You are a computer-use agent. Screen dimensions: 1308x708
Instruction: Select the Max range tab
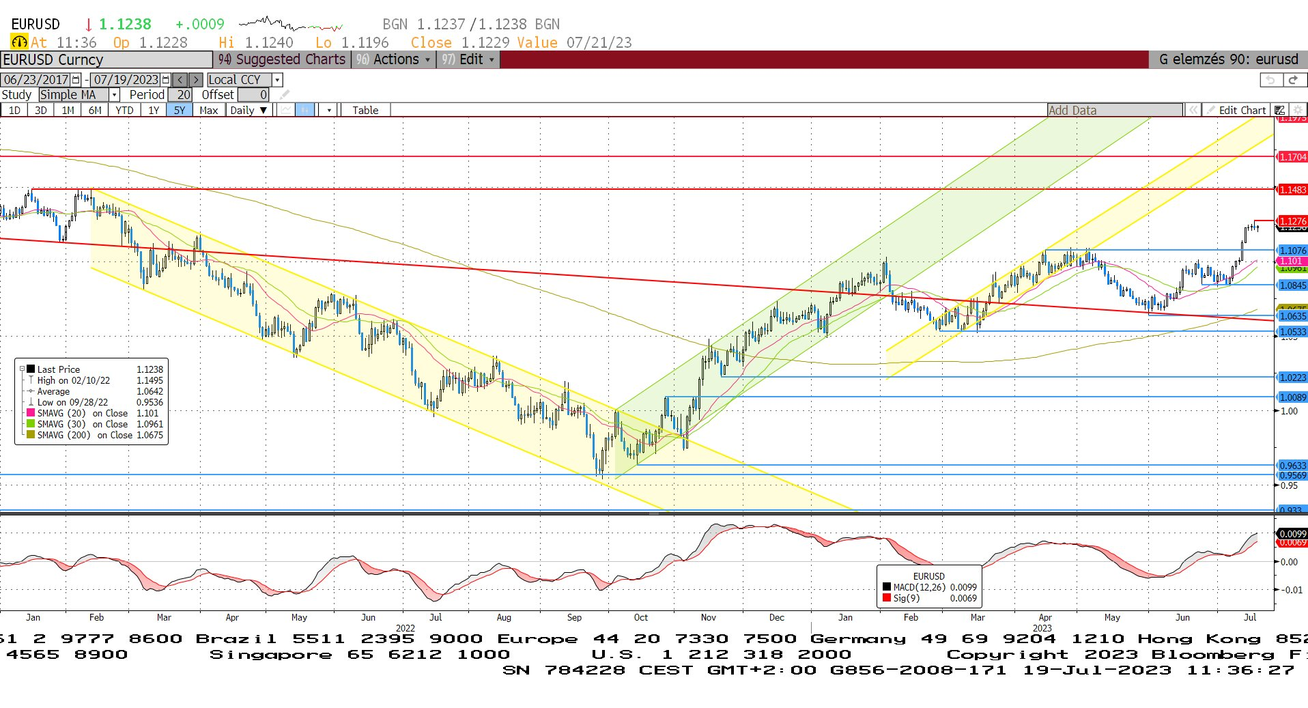209,110
